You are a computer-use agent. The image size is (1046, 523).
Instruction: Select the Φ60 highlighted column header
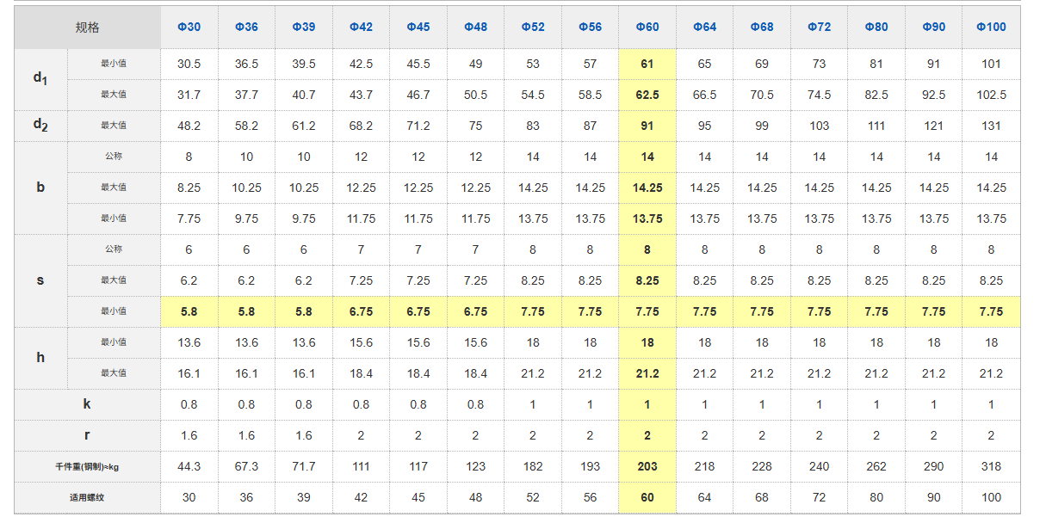pyautogui.click(x=647, y=27)
